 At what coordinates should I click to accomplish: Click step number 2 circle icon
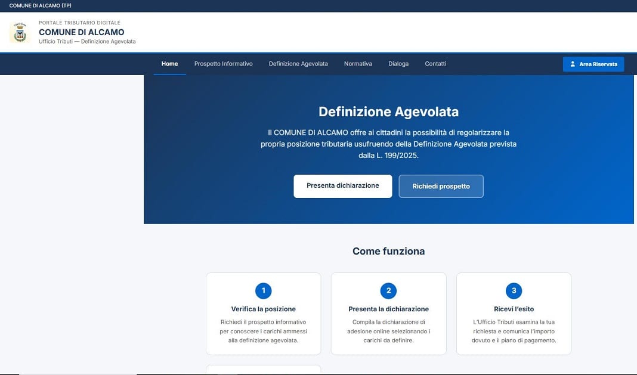[x=388, y=290]
